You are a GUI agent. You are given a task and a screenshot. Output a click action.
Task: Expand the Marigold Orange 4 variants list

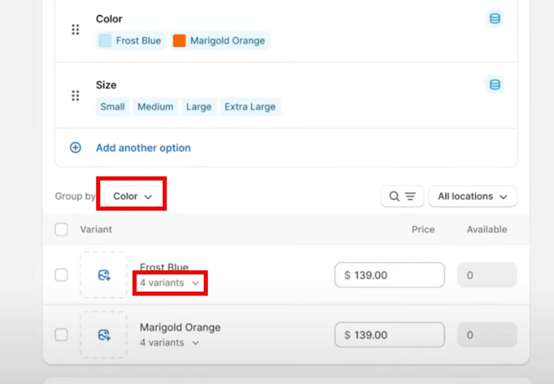pyautogui.click(x=169, y=343)
